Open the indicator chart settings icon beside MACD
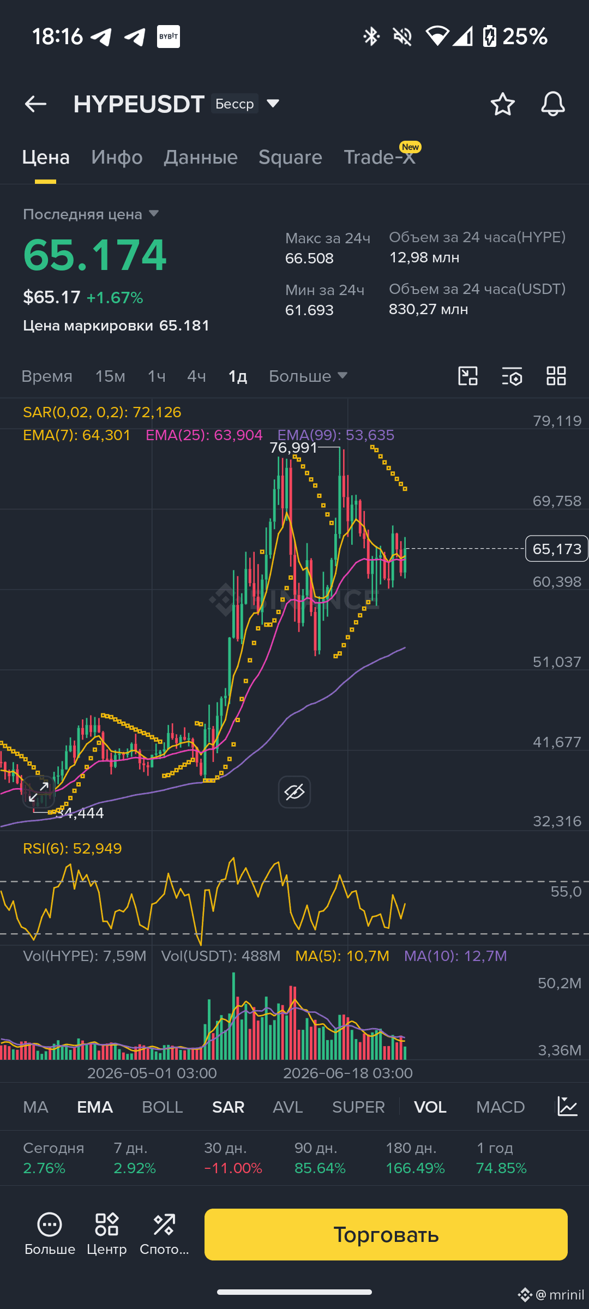 pyautogui.click(x=567, y=1107)
